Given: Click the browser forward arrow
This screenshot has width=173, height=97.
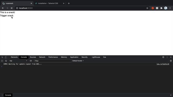Looking at the screenshot, I should coord(7,8).
